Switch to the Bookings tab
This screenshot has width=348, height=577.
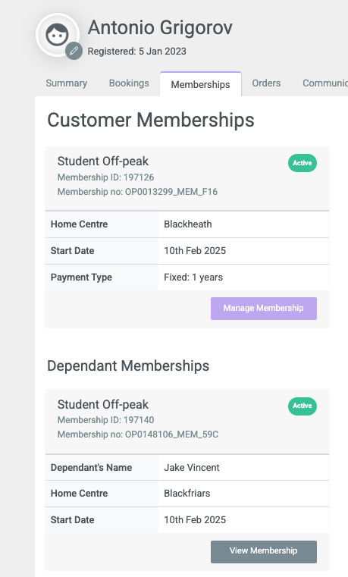(x=129, y=83)
